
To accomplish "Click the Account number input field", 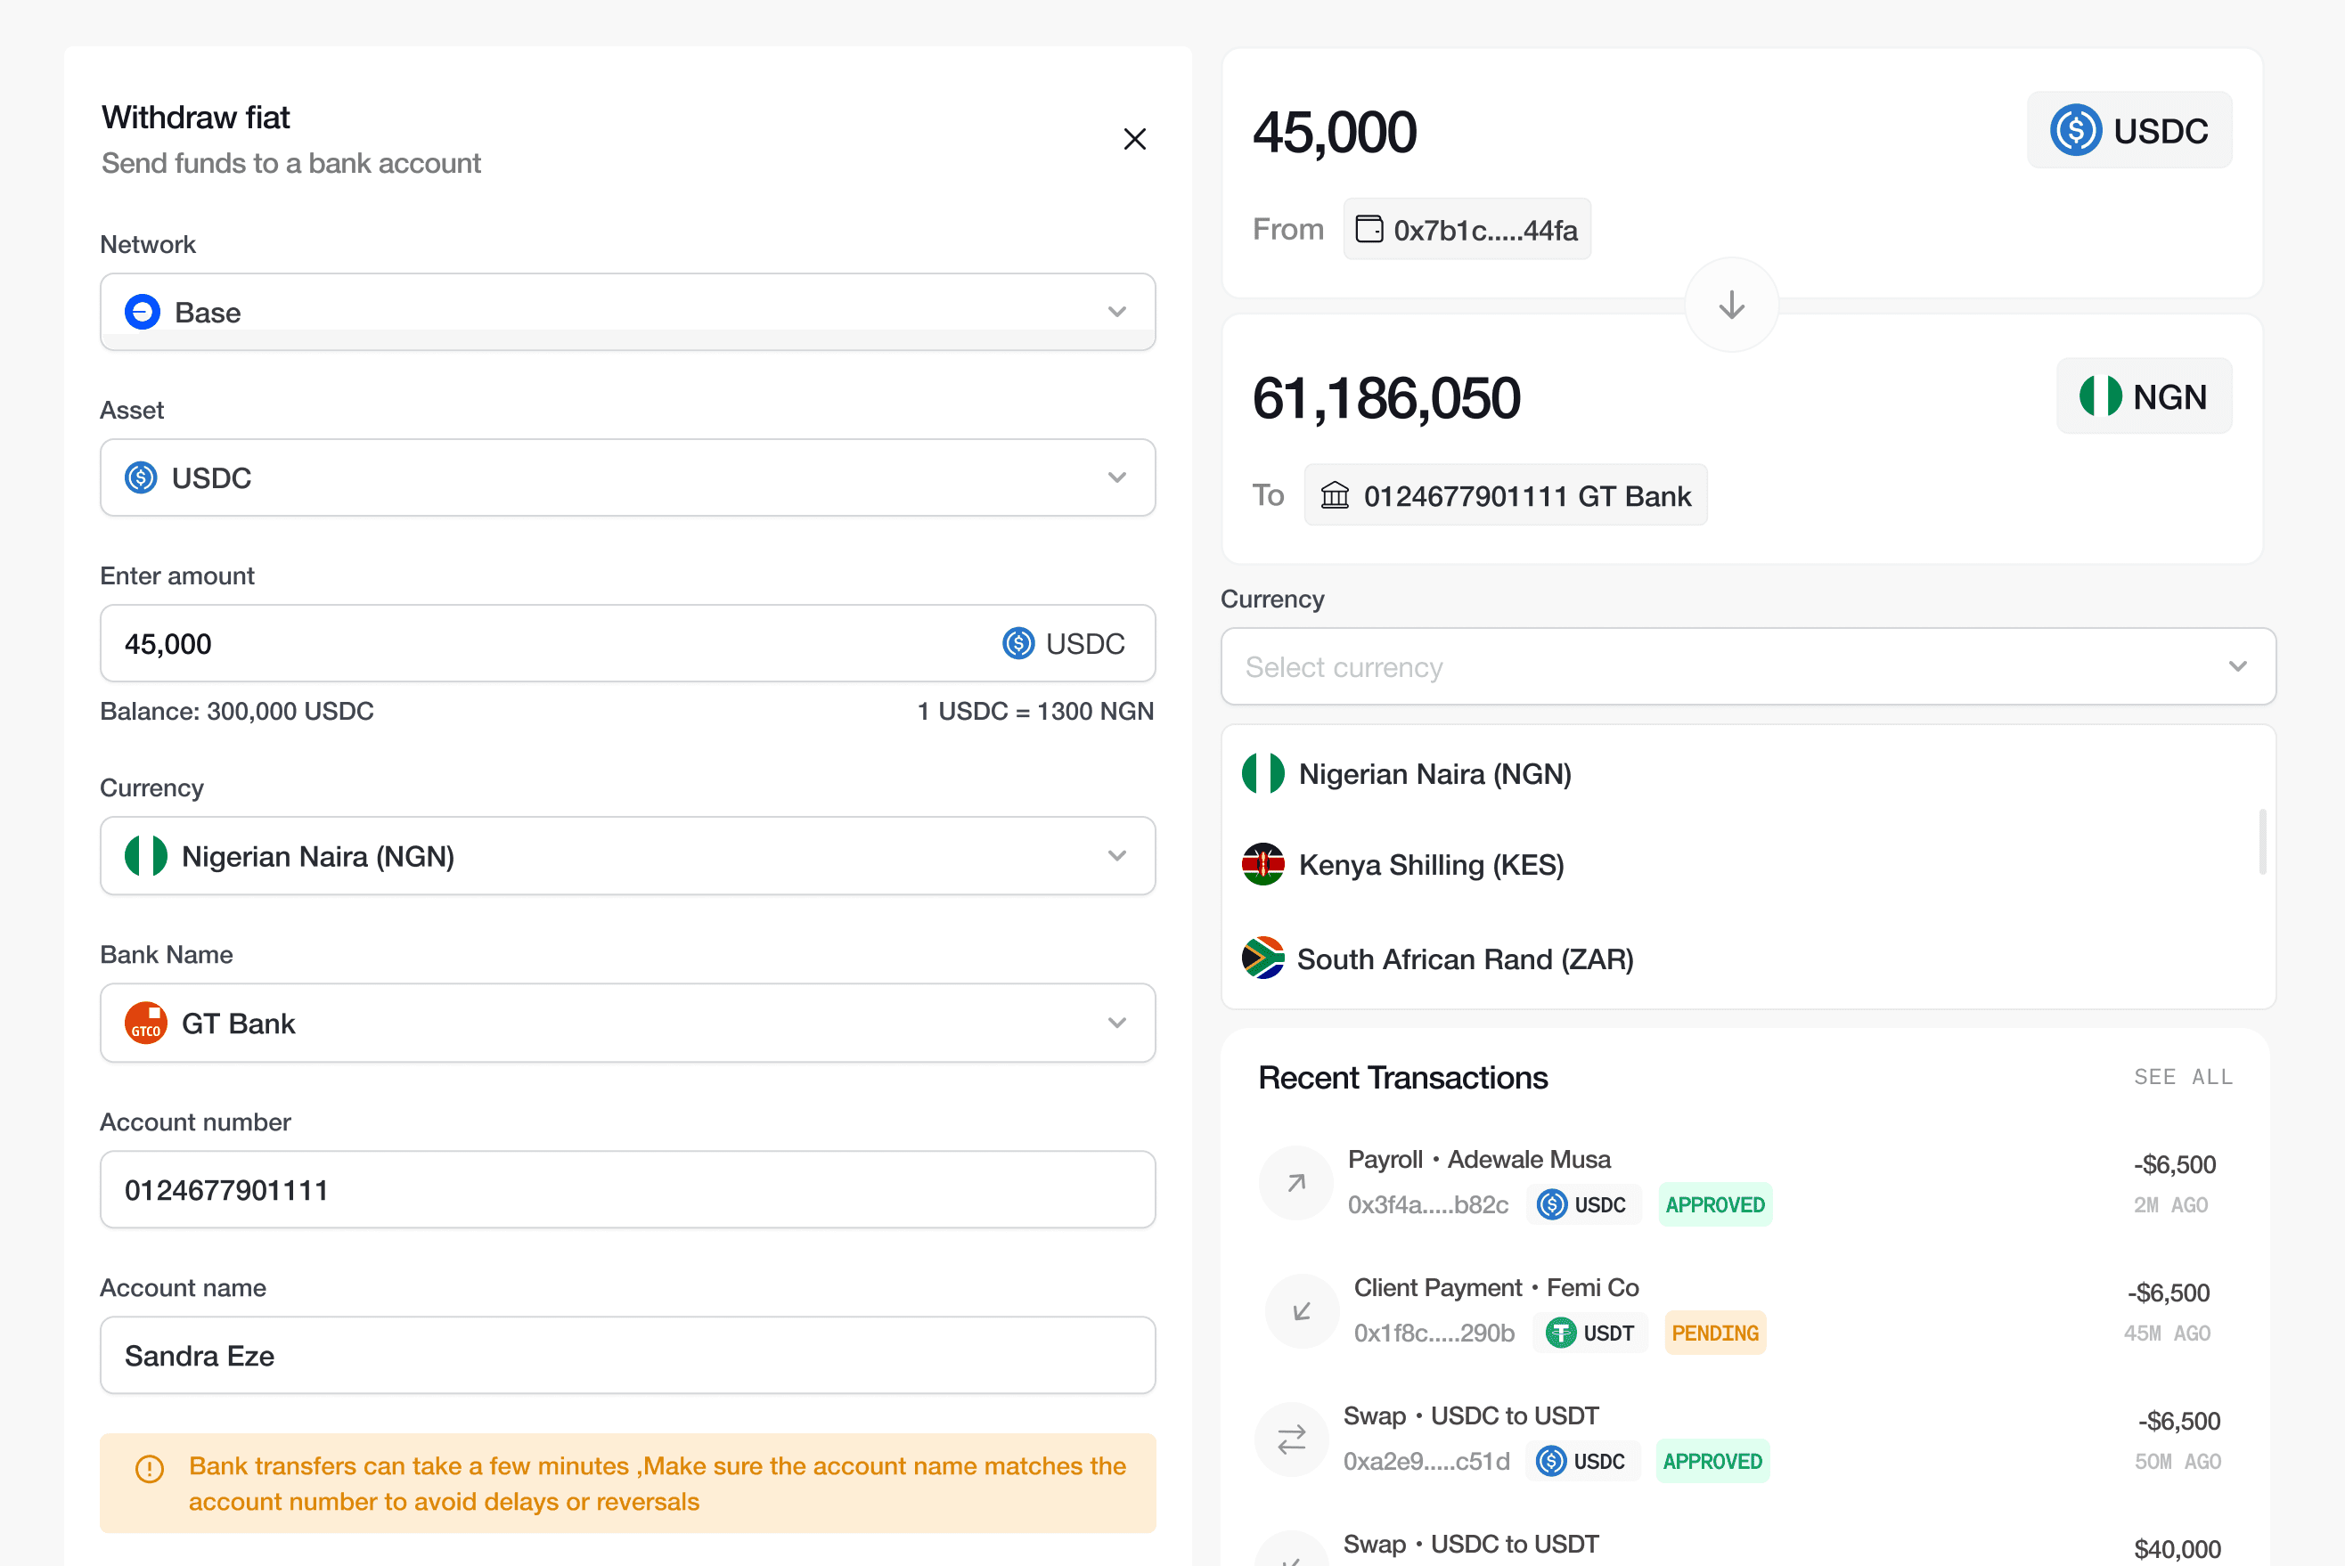I will coord(627,1189).
